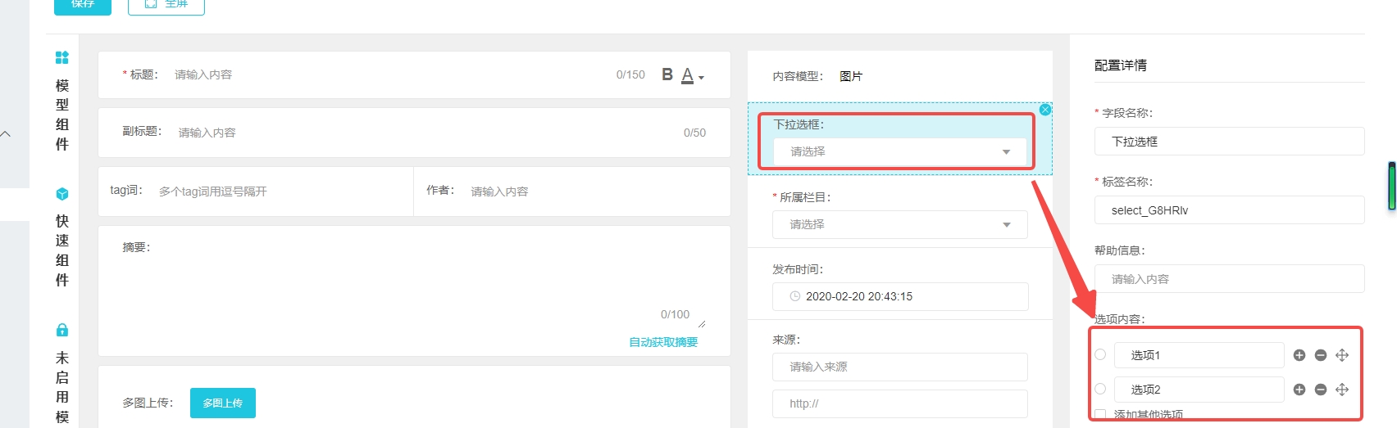Click the 配置详情 panel heading
1397x428 pixels.
pyautogui.click(x=1121, y=65)
